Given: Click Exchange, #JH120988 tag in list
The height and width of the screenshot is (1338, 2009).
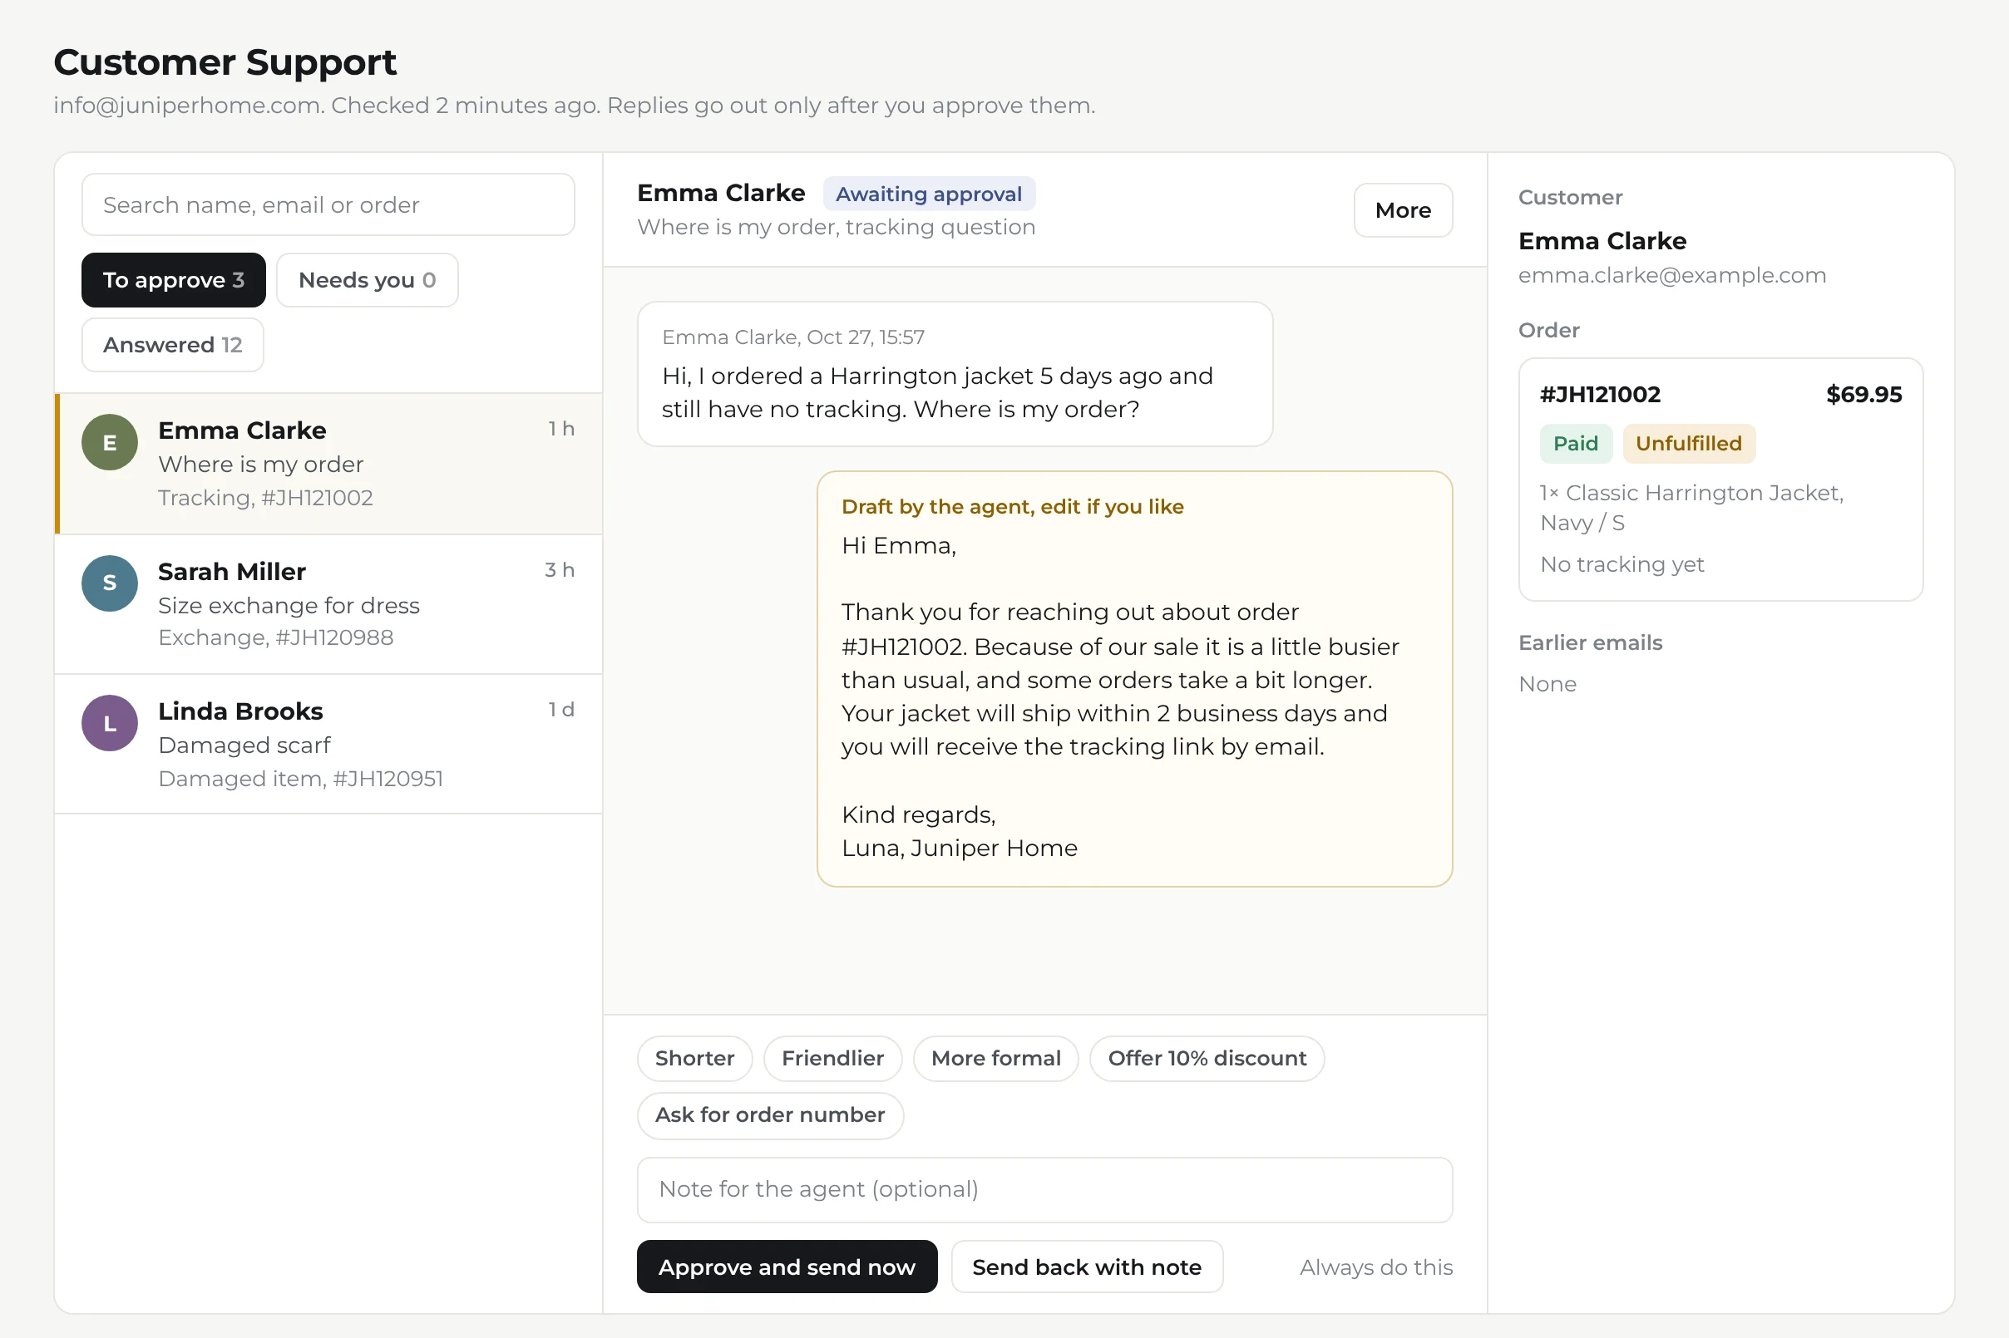Looking at the screenshot, I should [x=276, y=637].
